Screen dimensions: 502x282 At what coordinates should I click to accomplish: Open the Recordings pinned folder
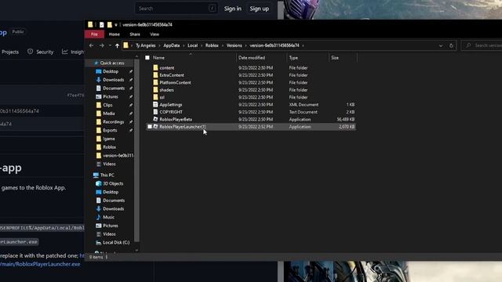tap(113, 122)
